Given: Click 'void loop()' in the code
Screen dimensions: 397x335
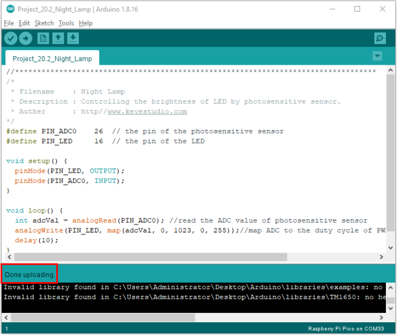Looking at the screenshot, I should (x=30, y=211).
